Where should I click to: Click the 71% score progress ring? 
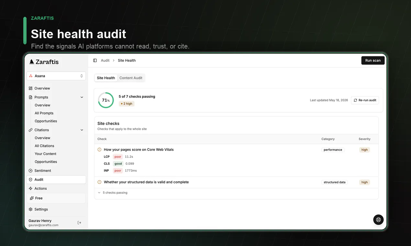coord(106,100)
